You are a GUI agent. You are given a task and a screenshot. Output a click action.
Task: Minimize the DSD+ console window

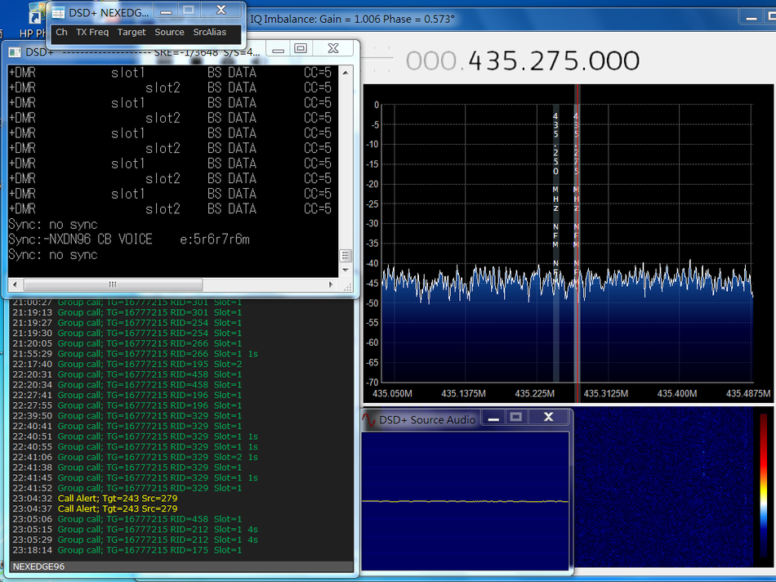click(x=278, y=50)
